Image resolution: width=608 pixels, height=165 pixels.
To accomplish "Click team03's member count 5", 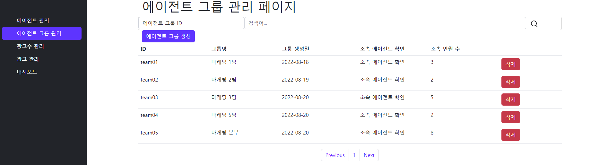I will click(432, 97).
